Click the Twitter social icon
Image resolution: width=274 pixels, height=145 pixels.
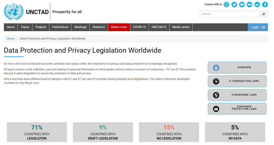point(234,5)
